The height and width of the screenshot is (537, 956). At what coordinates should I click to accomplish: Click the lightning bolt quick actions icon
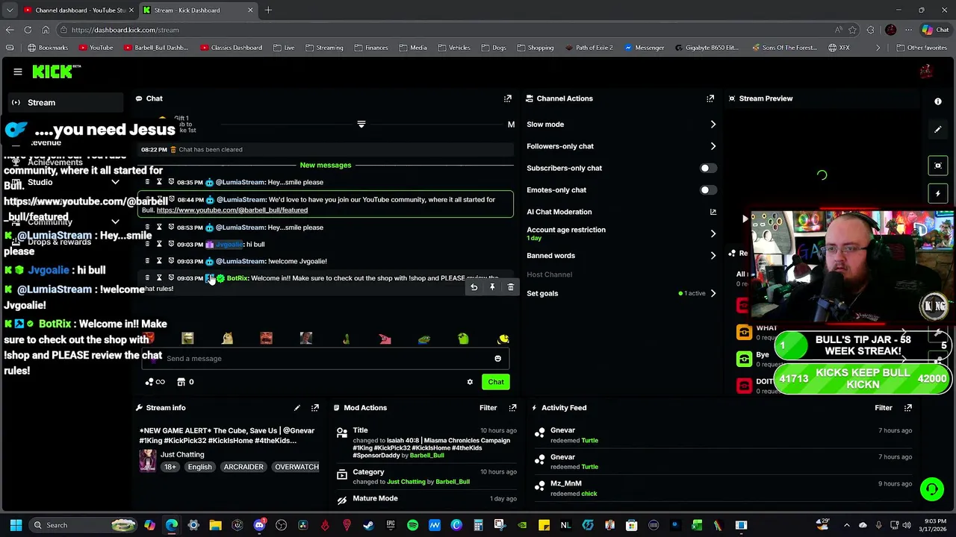[x=938, y=194]
